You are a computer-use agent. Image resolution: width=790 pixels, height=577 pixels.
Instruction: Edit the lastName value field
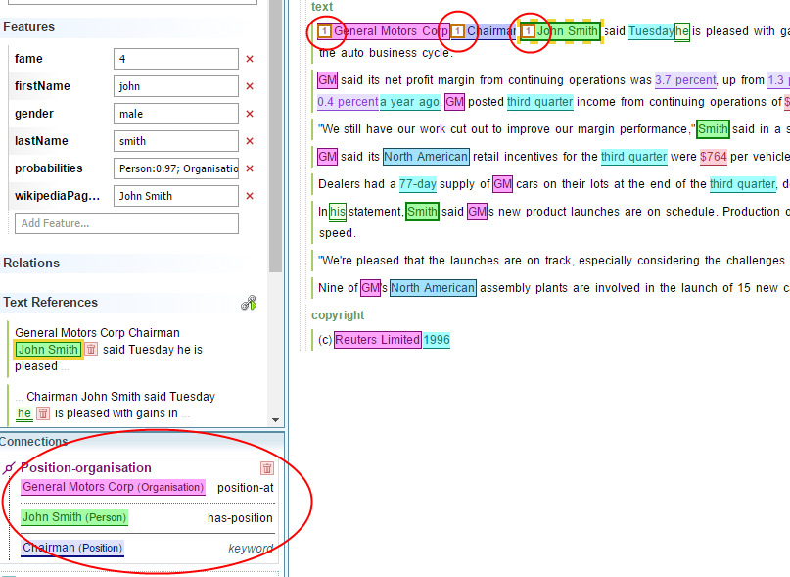coord(175,141)
